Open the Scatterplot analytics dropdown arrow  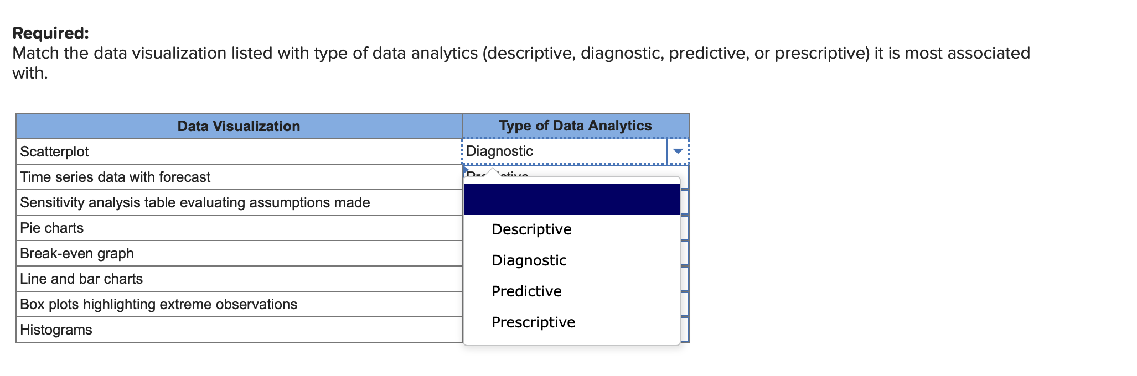pyautogui.click(x=678, y=150)
